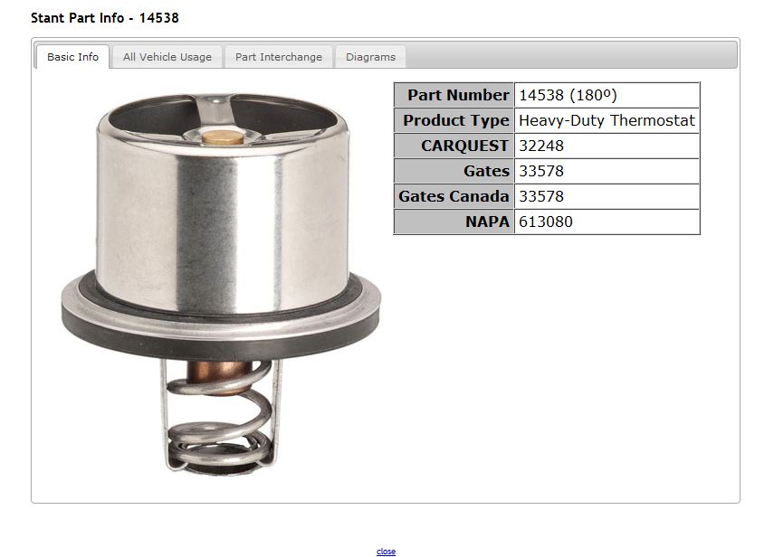
Task: Click the Gates label cell
Action: [x=454, y=171]
